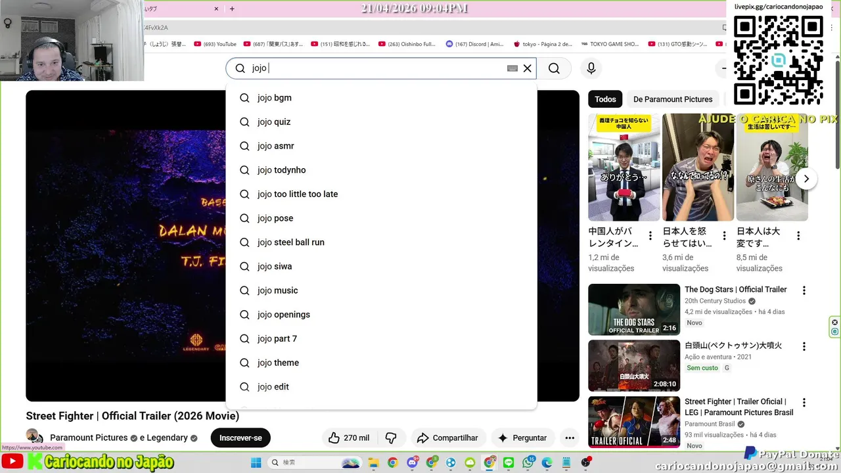Open the Paramount Pictures channel avatar
Image resolution: width=841 pixels, height=473 pixels.
33,436
